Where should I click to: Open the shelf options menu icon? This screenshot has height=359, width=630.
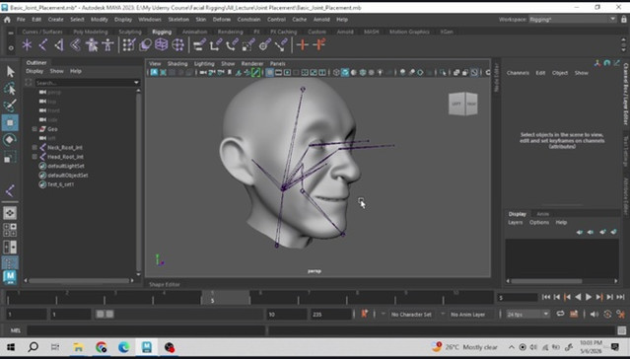[11, 47]
